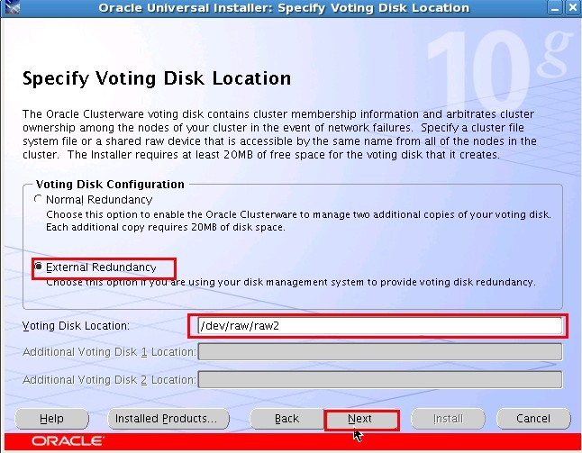
Task: Click the 'Specify Voting Disk Location' heading
Action: coord(157,78)
